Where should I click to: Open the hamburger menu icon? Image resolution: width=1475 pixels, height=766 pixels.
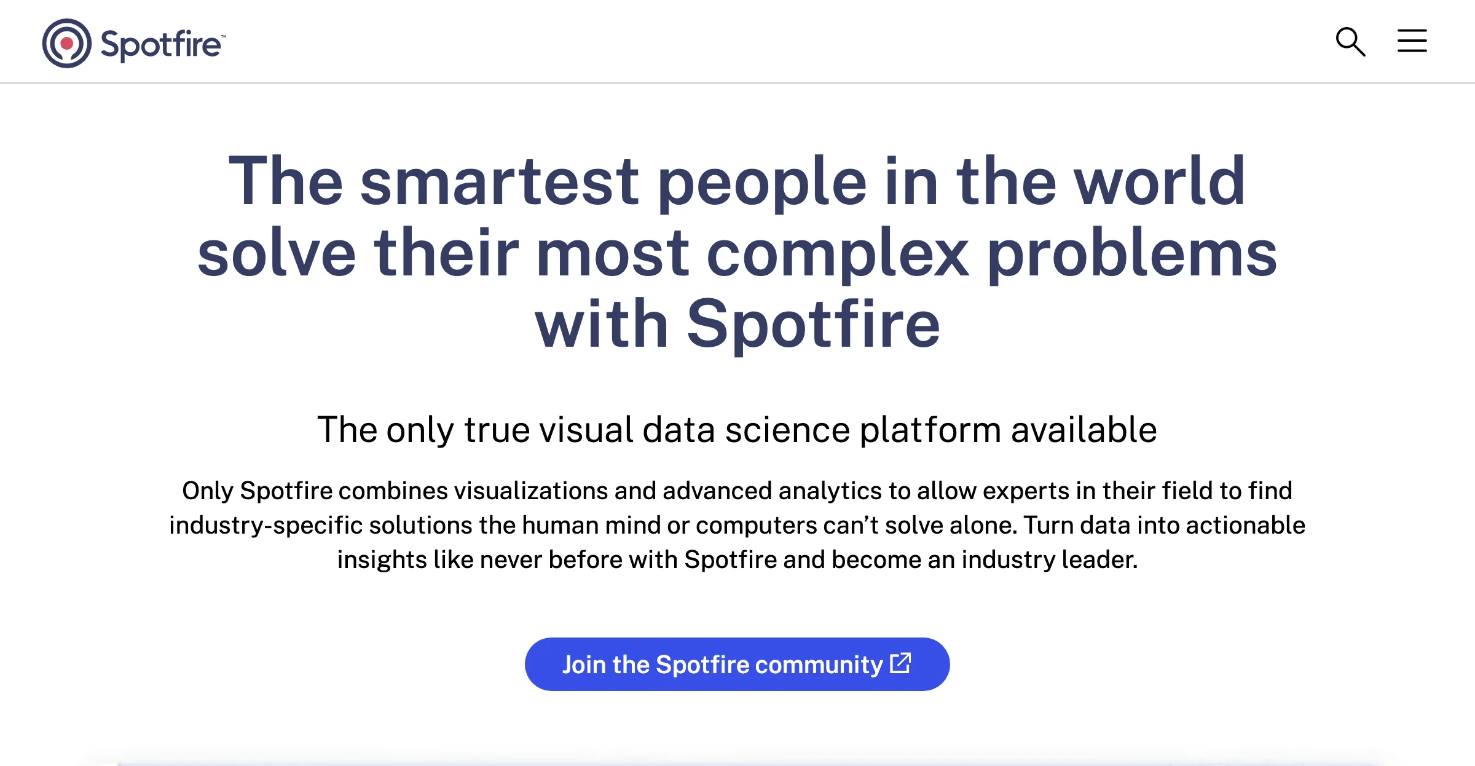1412,41
